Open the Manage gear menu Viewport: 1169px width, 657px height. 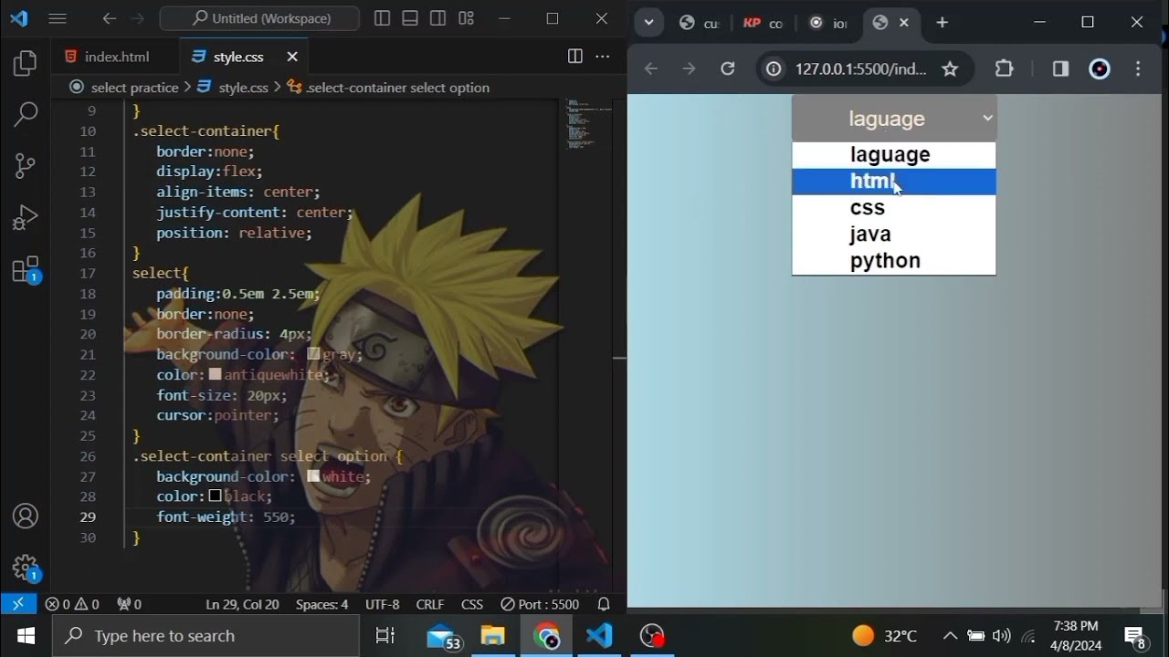(26, 568)
